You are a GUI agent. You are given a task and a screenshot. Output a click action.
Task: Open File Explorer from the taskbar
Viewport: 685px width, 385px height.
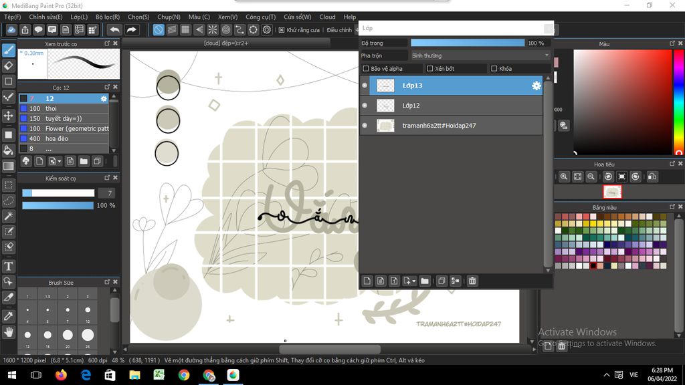(x=134, y=375)
